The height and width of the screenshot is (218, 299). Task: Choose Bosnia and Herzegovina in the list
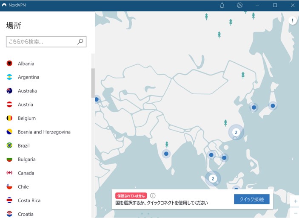[44, 132]
